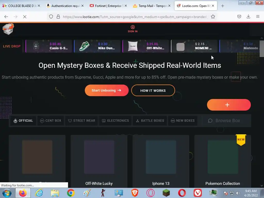Open Internet Explorer from taskbar
Screen dimensions: 264x198
[39, 193]
